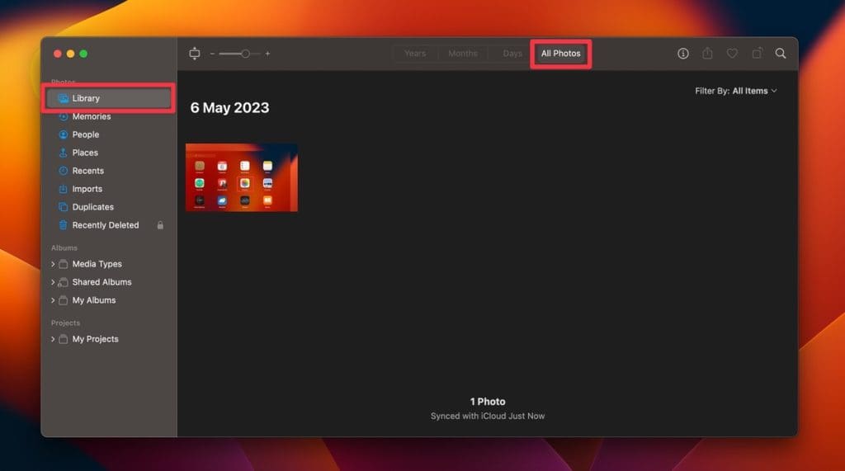Click the Favorite heart icon
845x471 pixels.
[x=732, y=54]
